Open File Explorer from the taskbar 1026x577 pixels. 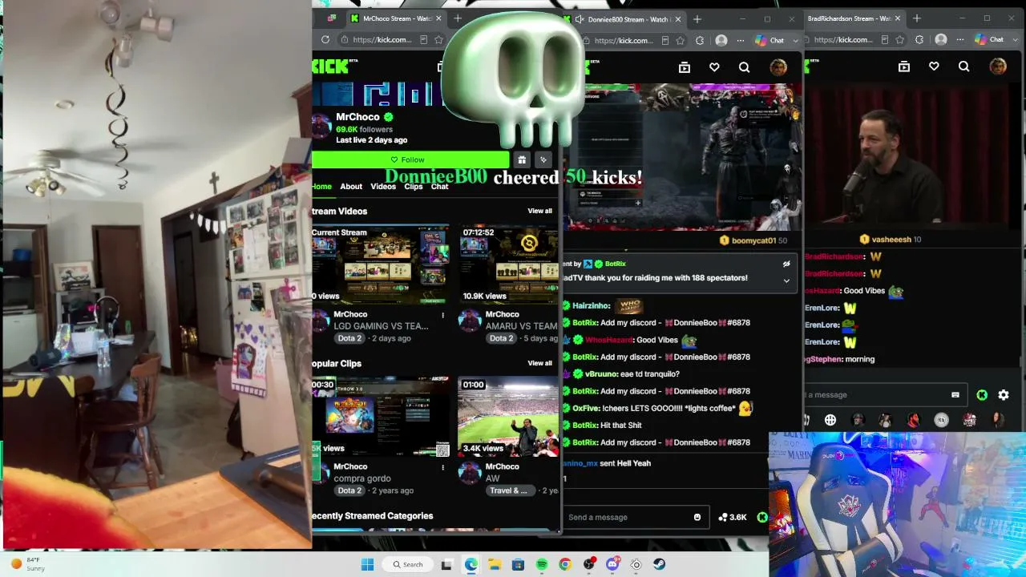[x=495, y=564]
